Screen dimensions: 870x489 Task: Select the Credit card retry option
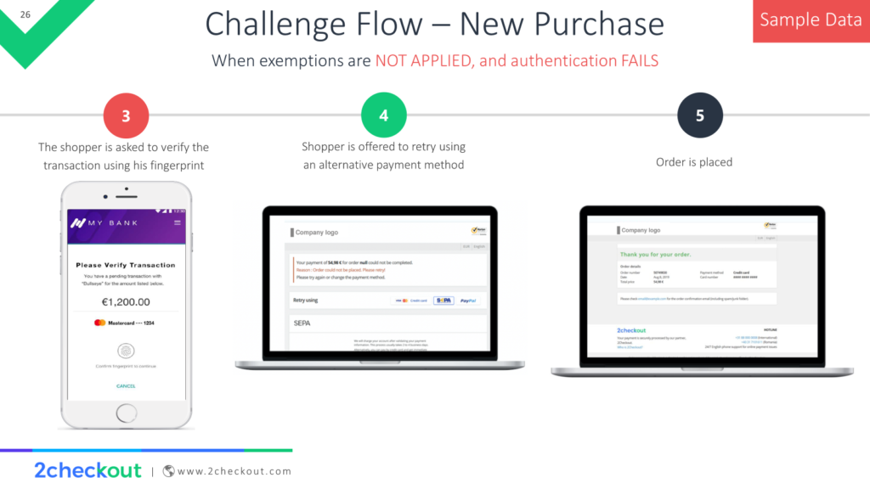tap(410, 301)
